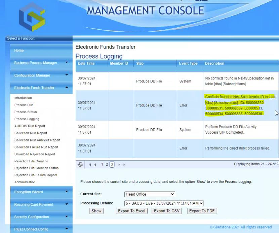Open Collection Run Report
This screenshot has height=233, width=279.
tap(31, 133)
